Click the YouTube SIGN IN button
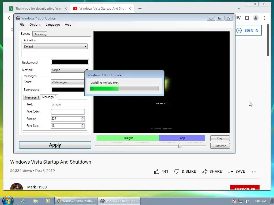This screenshot has width=274, height=205. coord(248,30)
